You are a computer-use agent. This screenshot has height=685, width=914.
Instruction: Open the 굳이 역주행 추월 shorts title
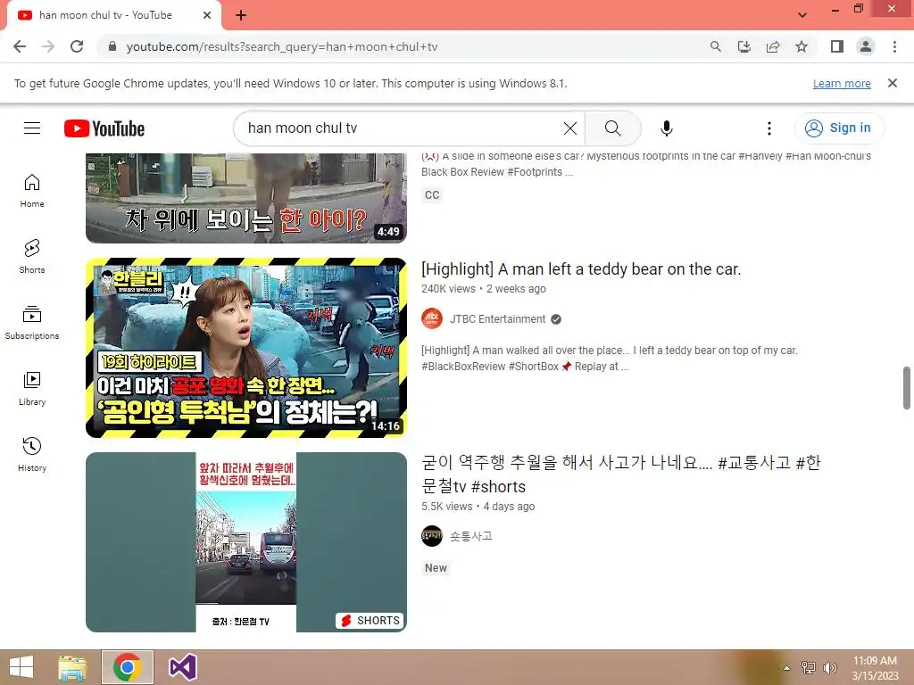pyautogui.click(x=621, y=475)
